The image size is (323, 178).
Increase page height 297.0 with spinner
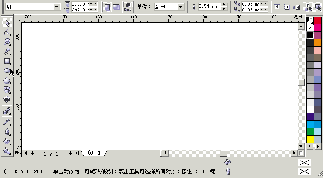point(96,10)
